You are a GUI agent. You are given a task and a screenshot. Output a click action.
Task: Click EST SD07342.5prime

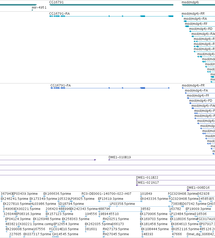tap(194, 204)
